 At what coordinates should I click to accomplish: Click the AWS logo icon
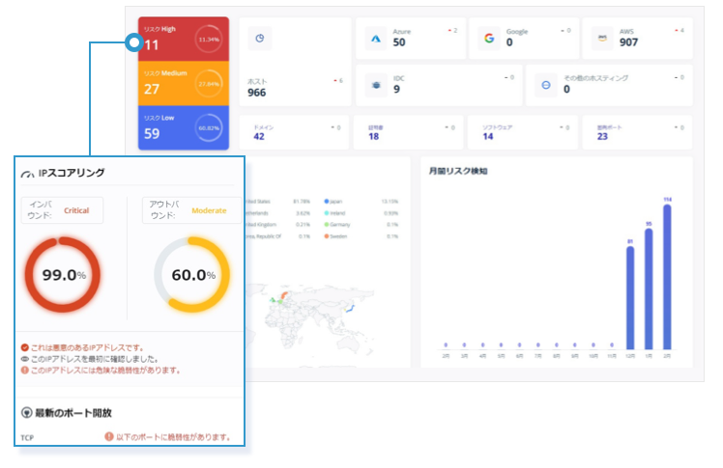tap(602, 39)
